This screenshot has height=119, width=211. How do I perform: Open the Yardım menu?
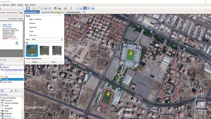(33, 5)
